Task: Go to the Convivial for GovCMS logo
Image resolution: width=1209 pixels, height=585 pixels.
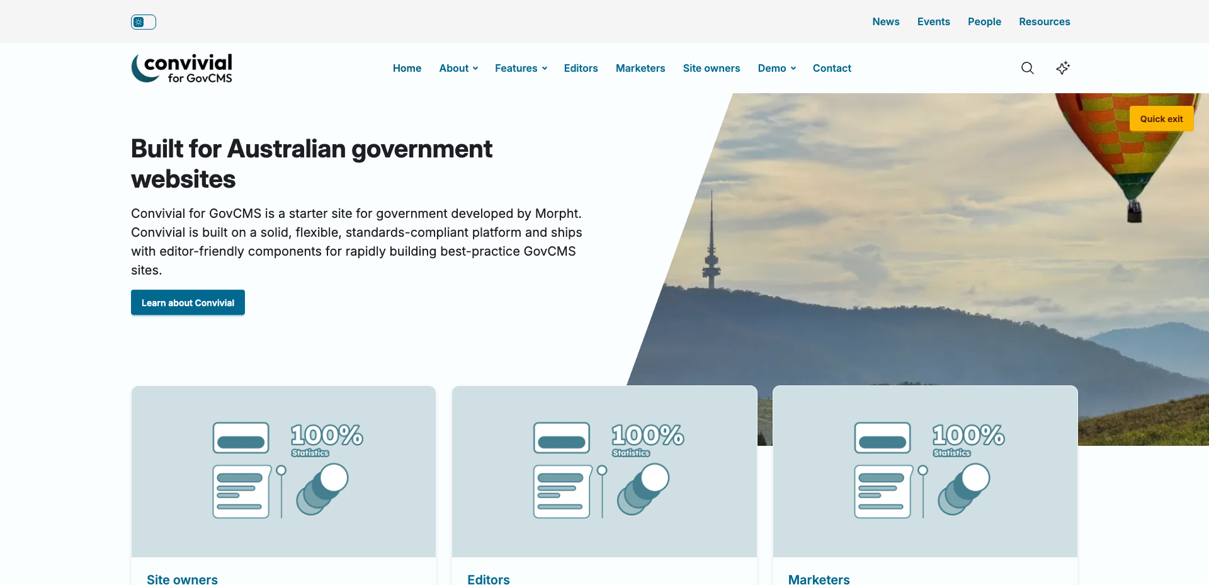Action: click(x=182, y=68)
